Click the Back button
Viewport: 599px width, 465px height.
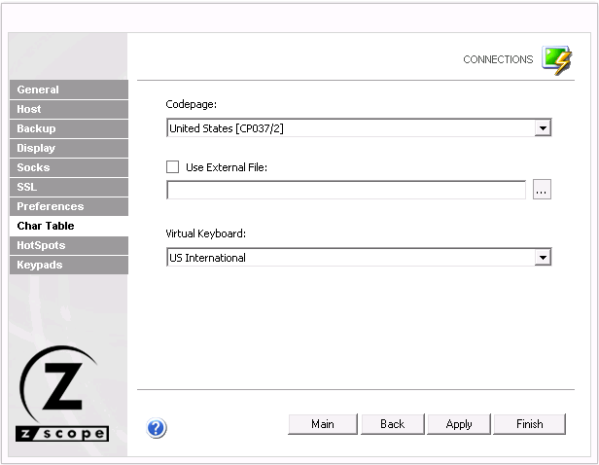(x=393, y=424)
